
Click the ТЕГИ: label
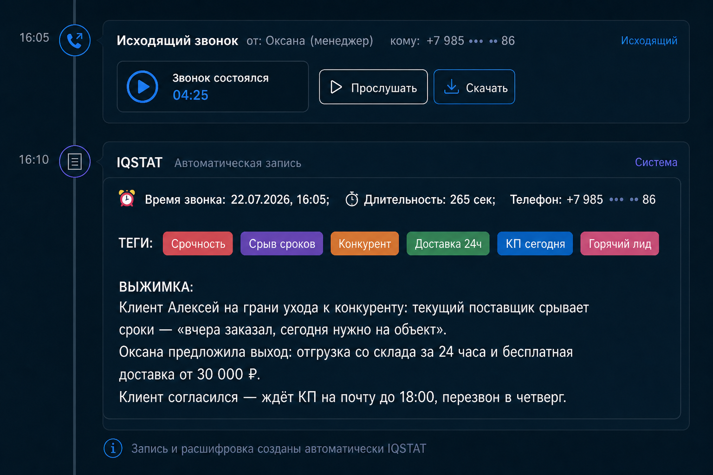click(136, 243)
